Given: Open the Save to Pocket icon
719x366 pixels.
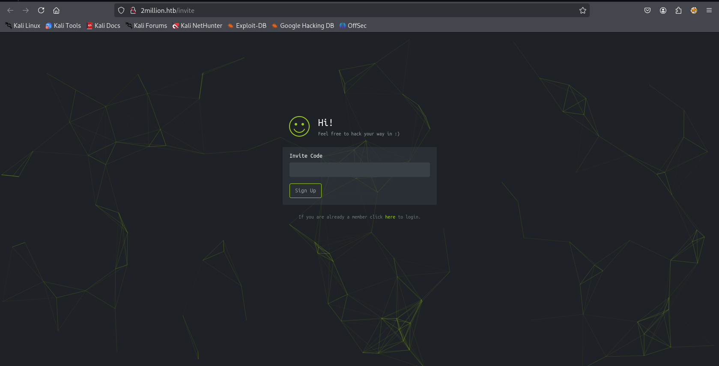Looking at the screenshot, I should click(x=647, y=10).
